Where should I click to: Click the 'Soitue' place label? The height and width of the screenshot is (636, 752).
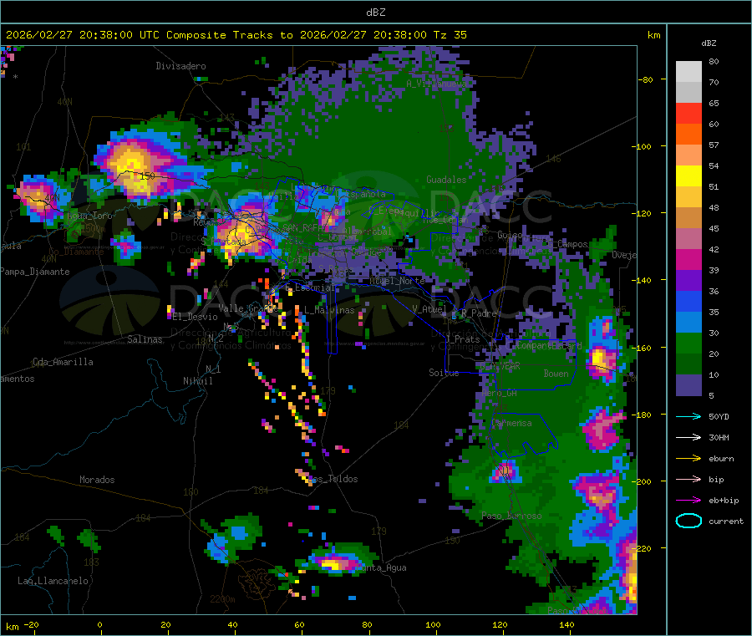click(x=444, y=373)
